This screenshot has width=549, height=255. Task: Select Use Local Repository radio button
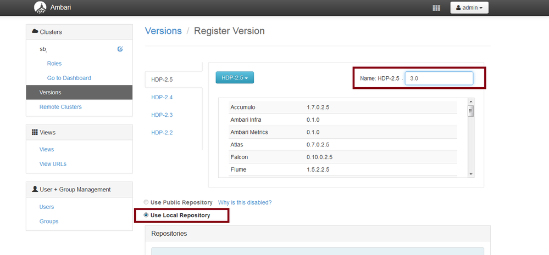pos(146,216)
